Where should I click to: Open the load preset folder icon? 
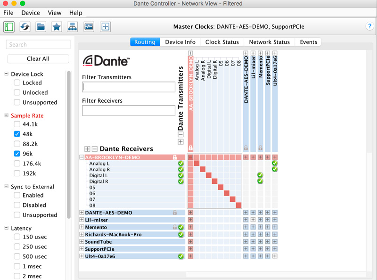tap(41, 27)
